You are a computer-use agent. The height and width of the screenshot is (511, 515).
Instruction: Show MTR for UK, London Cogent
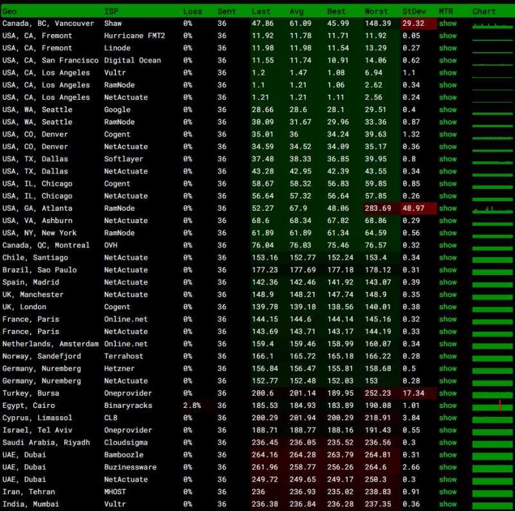tap(447, 307)
